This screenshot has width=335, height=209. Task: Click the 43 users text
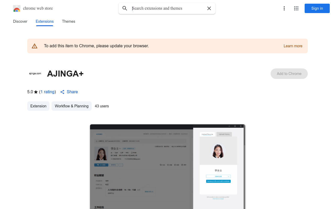pyautogui.click(x=102, y=106)
